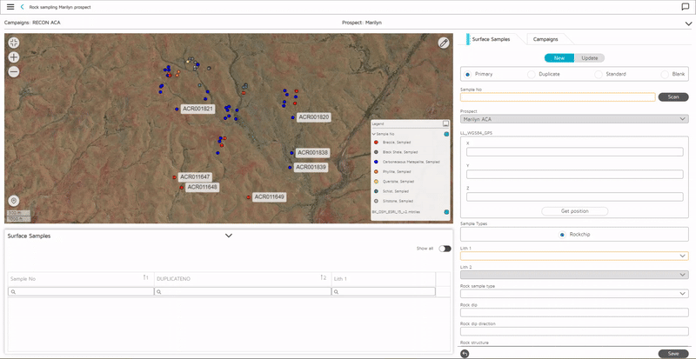696x359 pixels.
Task: Toggle the Show all switch
Action: pyautogui.click(x=445, y=249)
